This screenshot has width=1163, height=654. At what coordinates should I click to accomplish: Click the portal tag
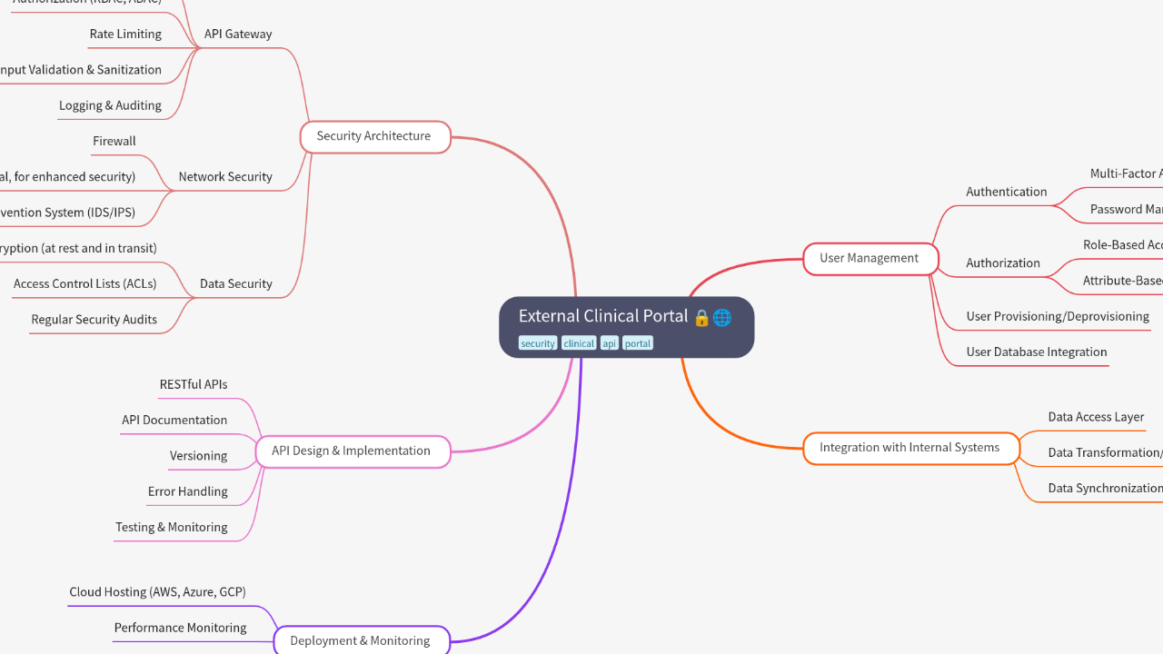click(x=638, y=343)
